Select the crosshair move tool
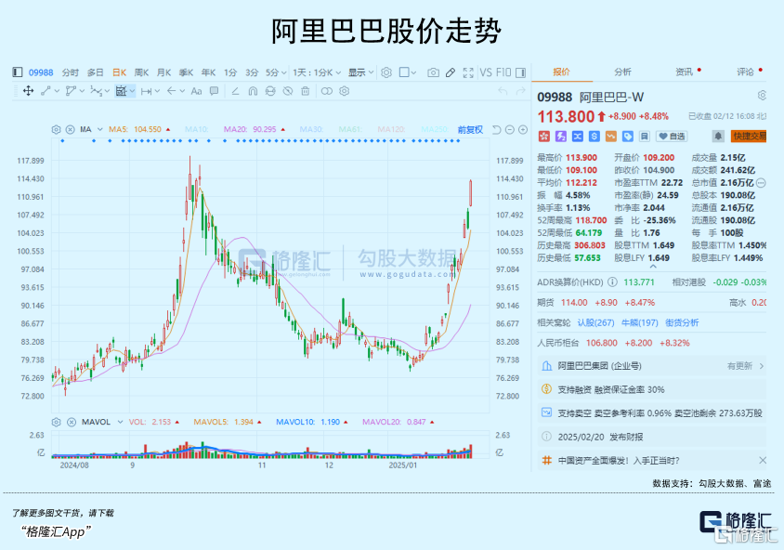 [28, 91]
